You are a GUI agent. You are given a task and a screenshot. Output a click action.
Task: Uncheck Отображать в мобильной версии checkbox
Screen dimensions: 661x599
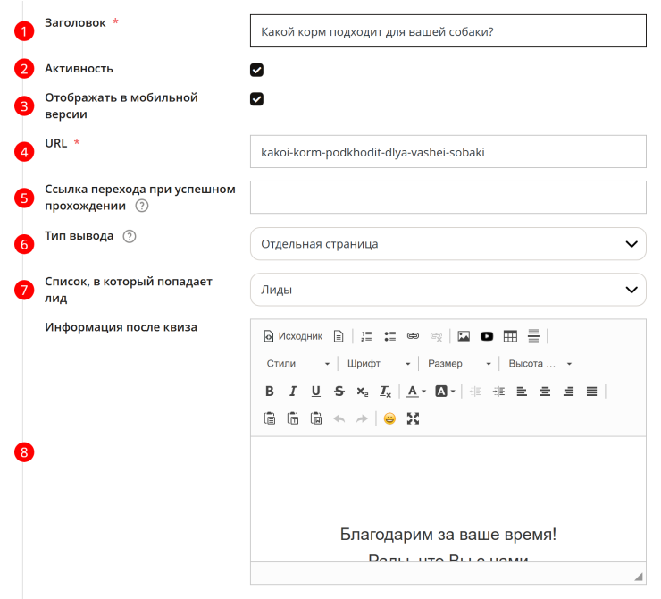[256, 99]
